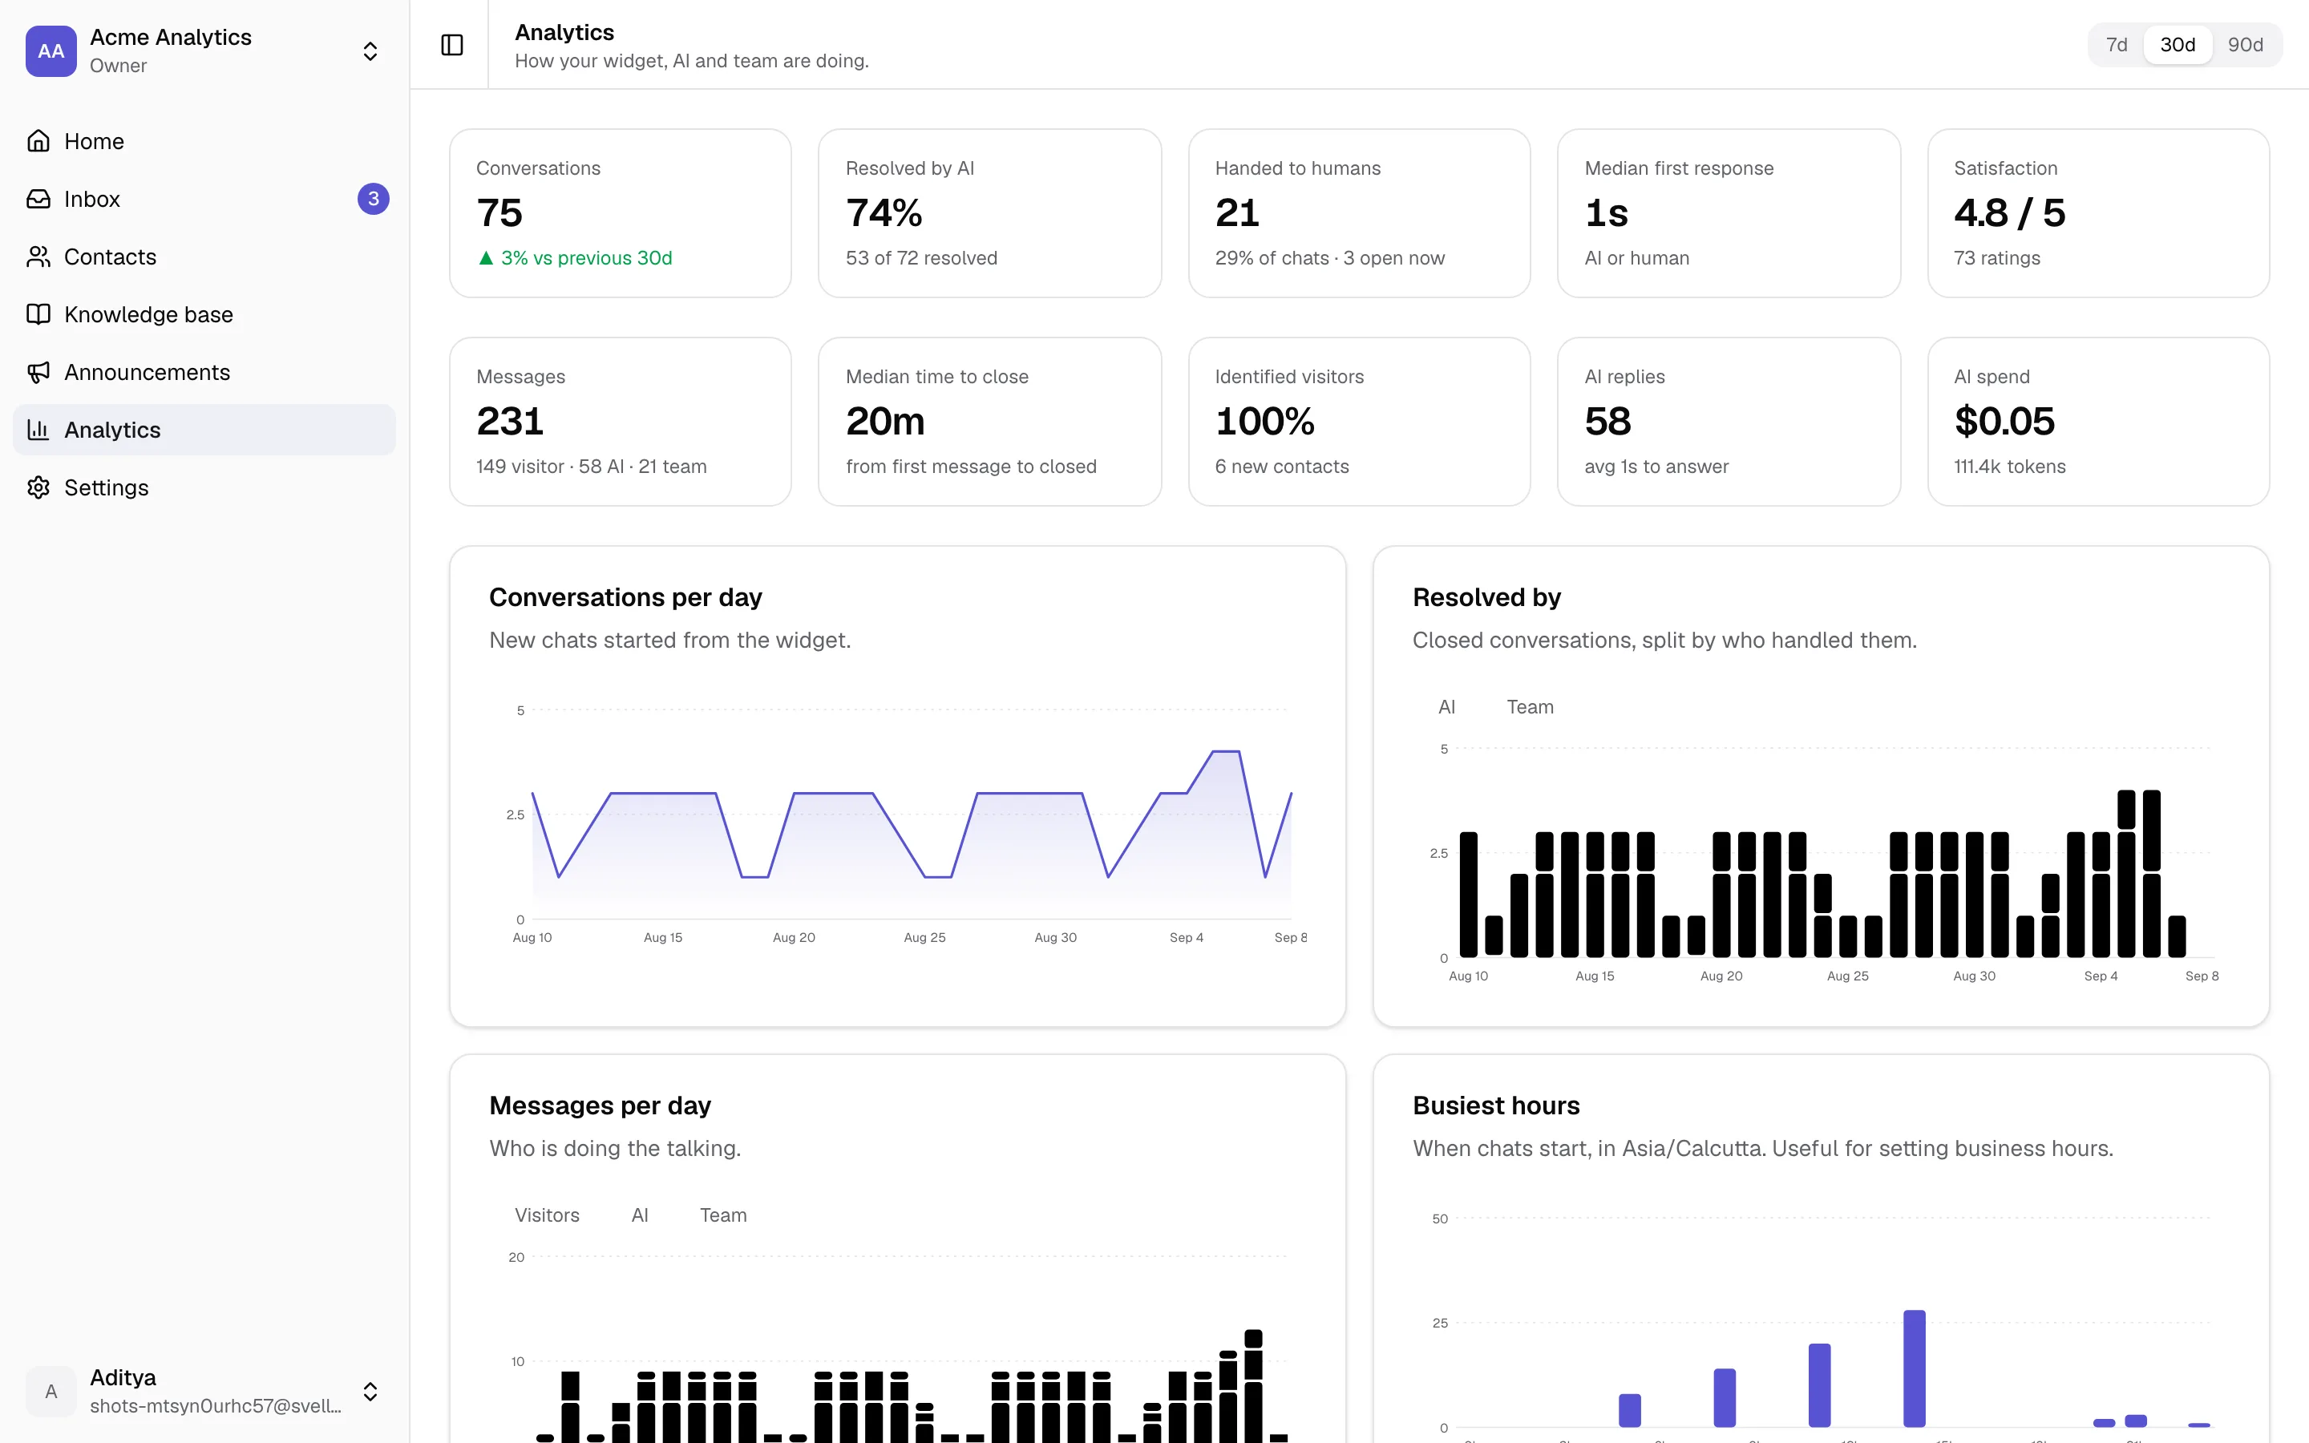Open Knowledge base page
Viewport: 2309px width, 1443px height.
tap(204, 314)
